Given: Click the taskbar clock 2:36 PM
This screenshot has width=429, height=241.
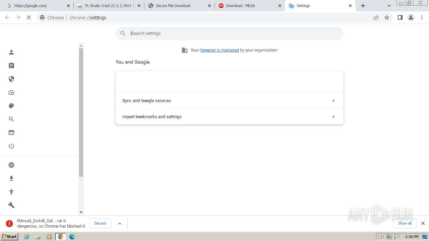Looking at the screenshot, I should coord(412,237).
